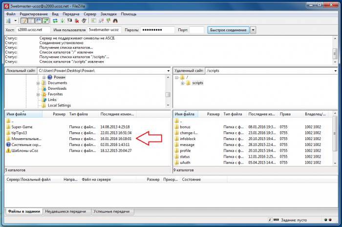Image resolution: width=342 pixels, height=227 pixels.
Task: Select the tipTipv13 local folder
Action: [x=19, y=133]
